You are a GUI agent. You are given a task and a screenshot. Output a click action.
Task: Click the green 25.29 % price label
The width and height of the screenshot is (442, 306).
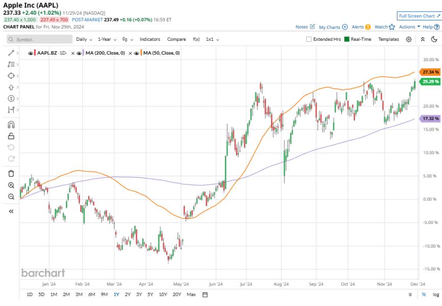pyautogui.click(x=430, y=82)
